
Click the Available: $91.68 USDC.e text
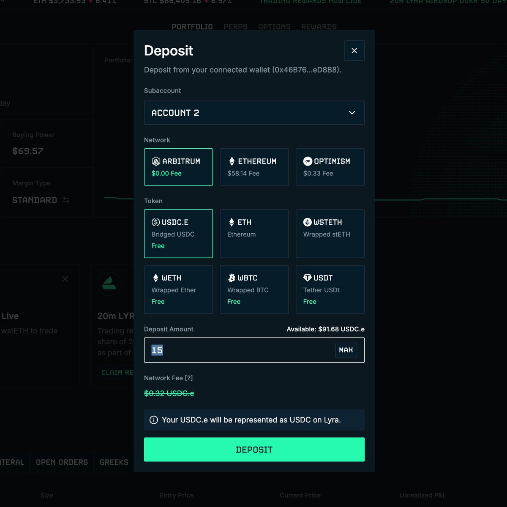tap(325, 329)
